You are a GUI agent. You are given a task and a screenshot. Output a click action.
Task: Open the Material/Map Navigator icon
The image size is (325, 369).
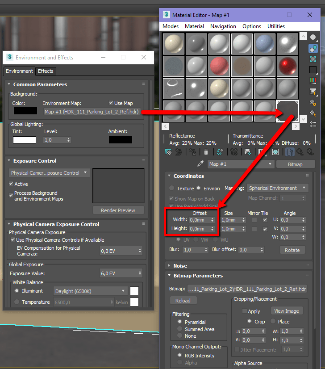(x=313, y=124)
